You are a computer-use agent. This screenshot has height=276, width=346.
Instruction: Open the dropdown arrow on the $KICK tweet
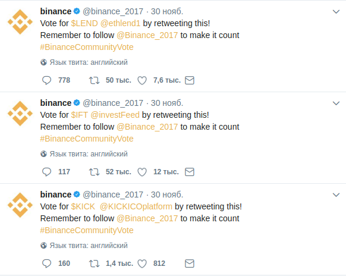pos(336,195)
